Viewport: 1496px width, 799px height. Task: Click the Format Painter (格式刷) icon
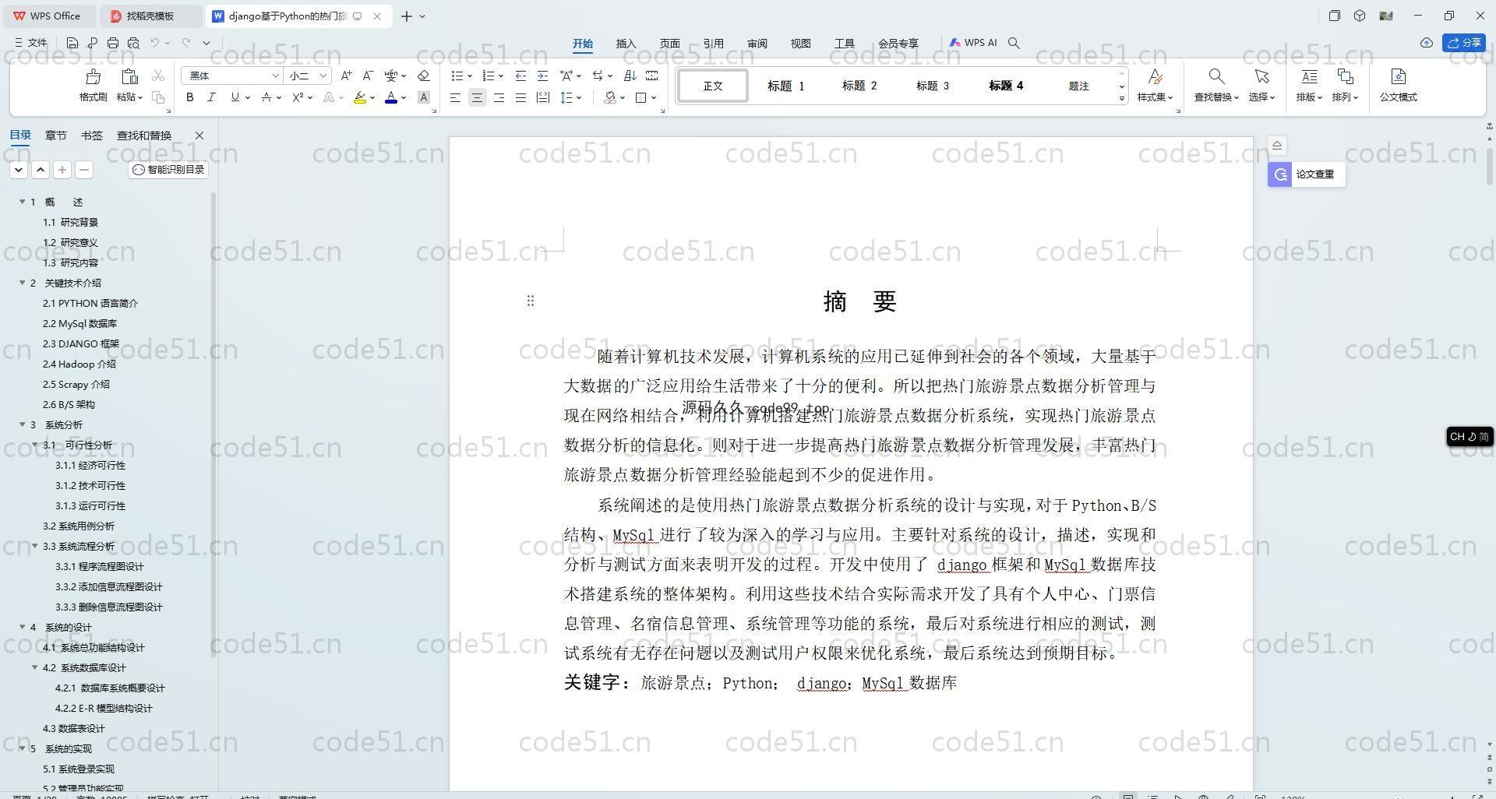click(x=93, y=76)
